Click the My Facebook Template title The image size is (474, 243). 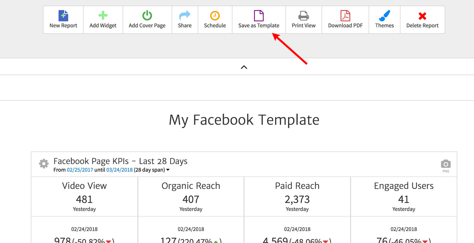[244, 120]
